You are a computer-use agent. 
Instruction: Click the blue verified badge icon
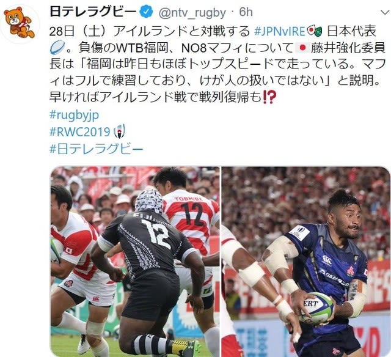tap(146, 12)
